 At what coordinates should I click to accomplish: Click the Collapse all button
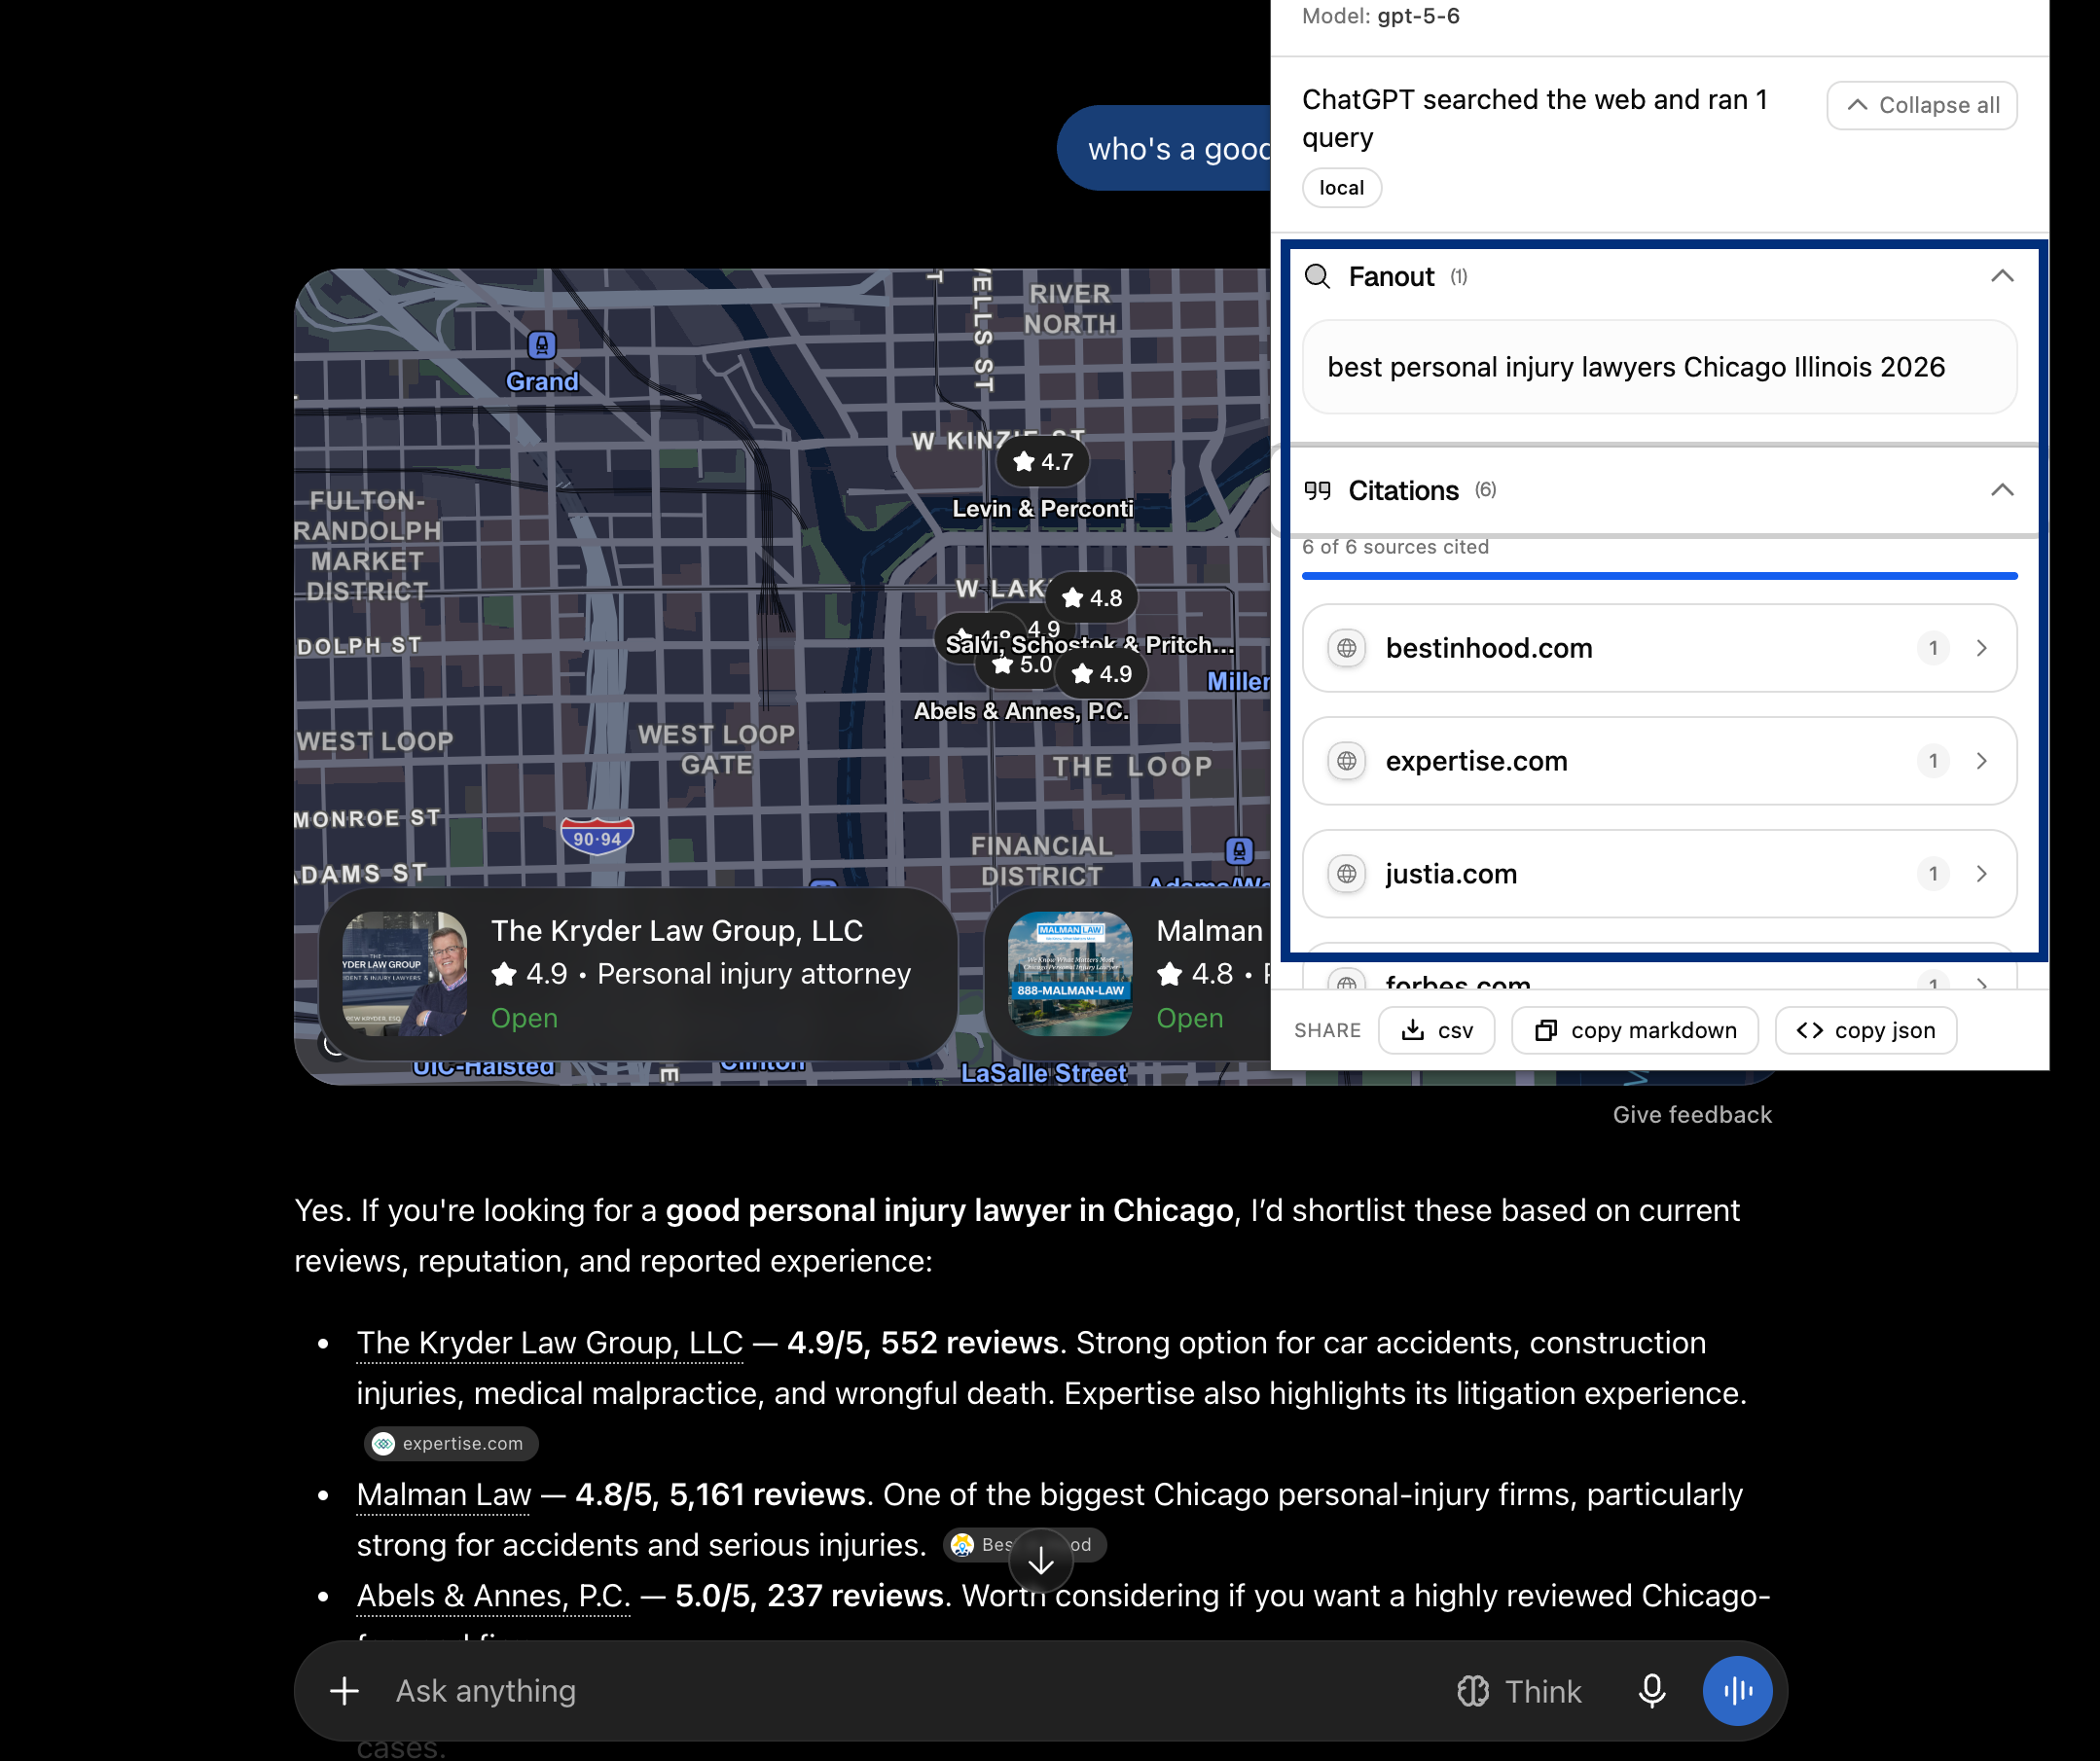[x=1922, y=105]
